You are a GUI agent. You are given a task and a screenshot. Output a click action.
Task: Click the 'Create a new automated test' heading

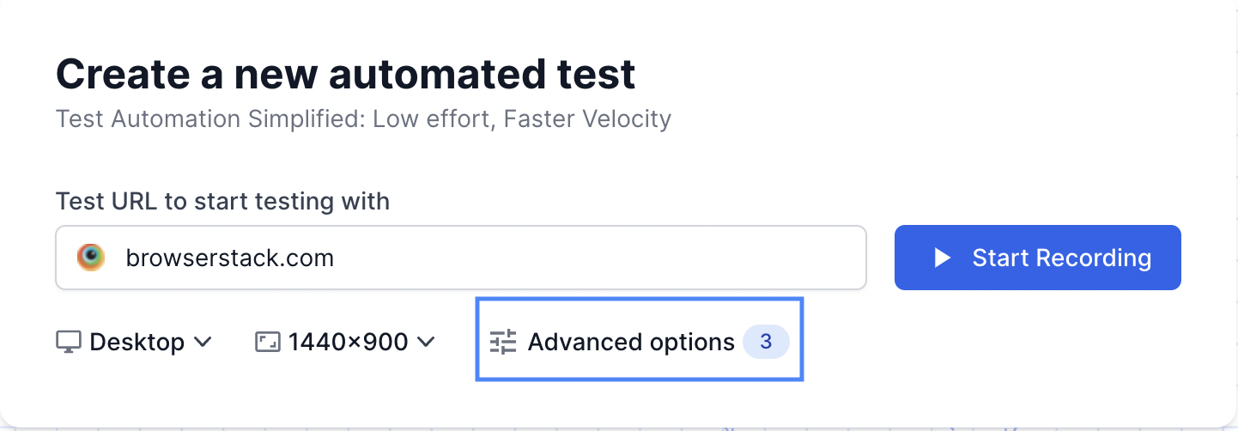pyautogui.click(x=345, y=75)
